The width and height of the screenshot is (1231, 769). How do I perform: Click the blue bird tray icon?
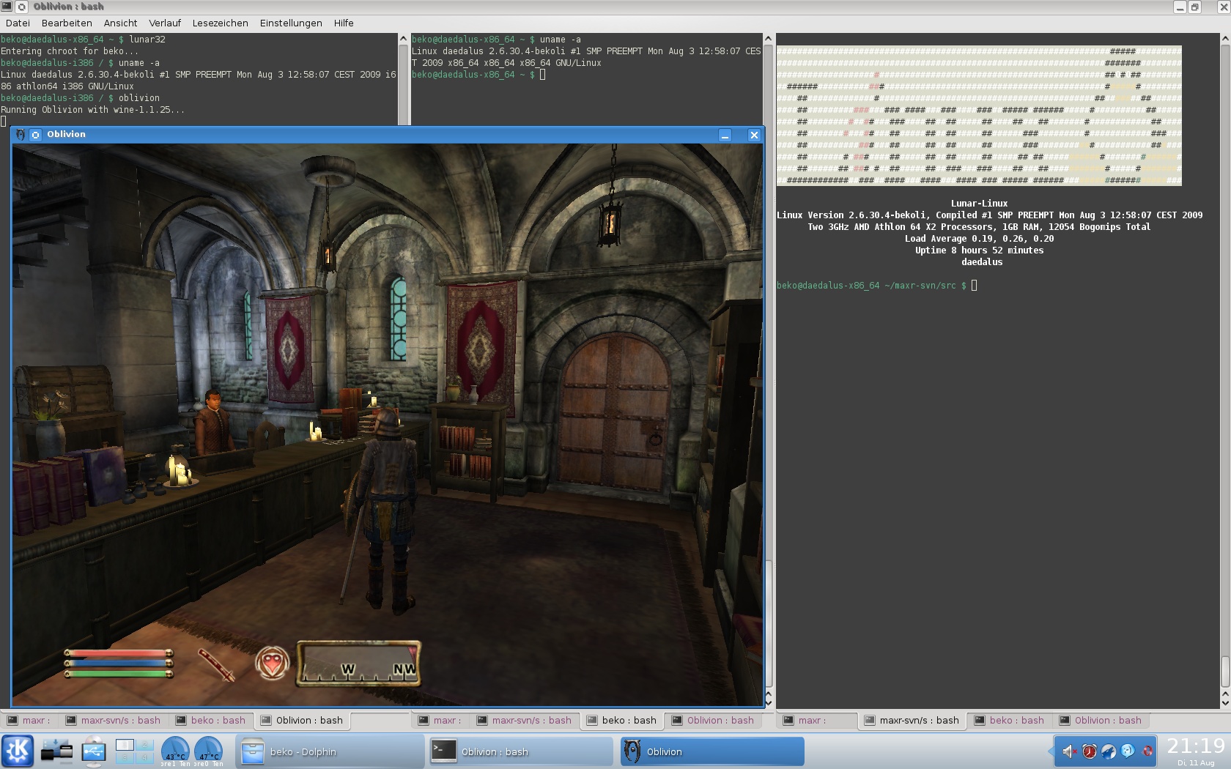tap(1109, 751)
